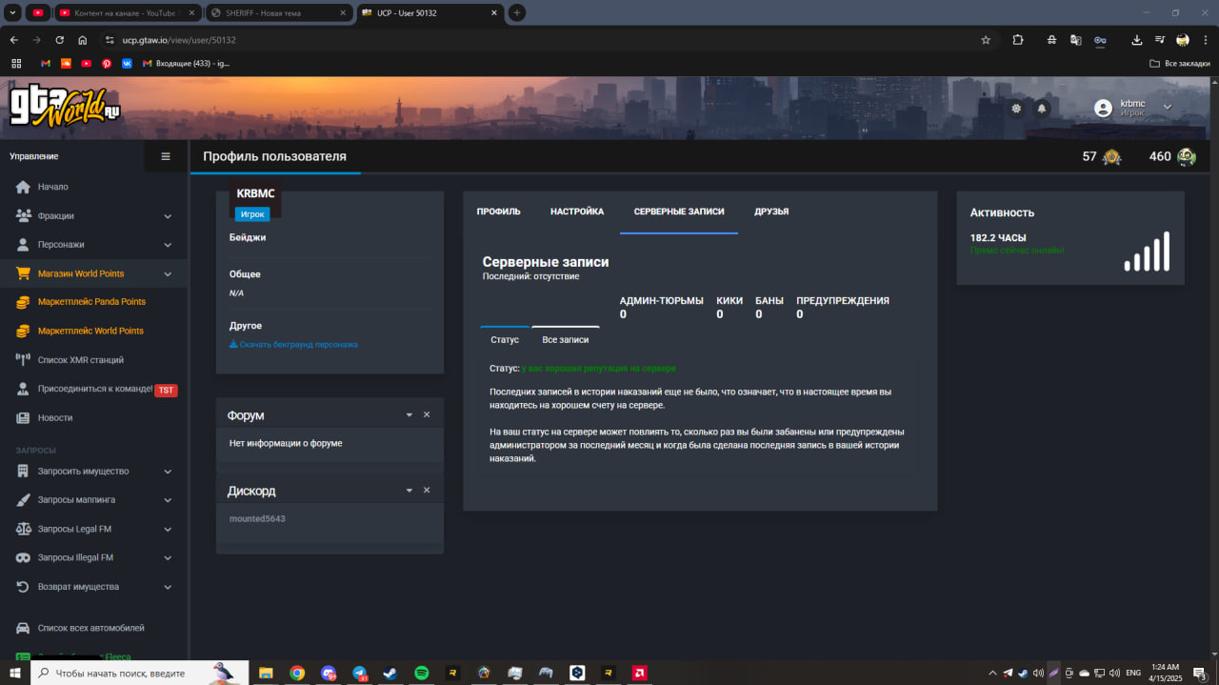
Task: Open the Новости sidebar link
Action: pos(55,418)
